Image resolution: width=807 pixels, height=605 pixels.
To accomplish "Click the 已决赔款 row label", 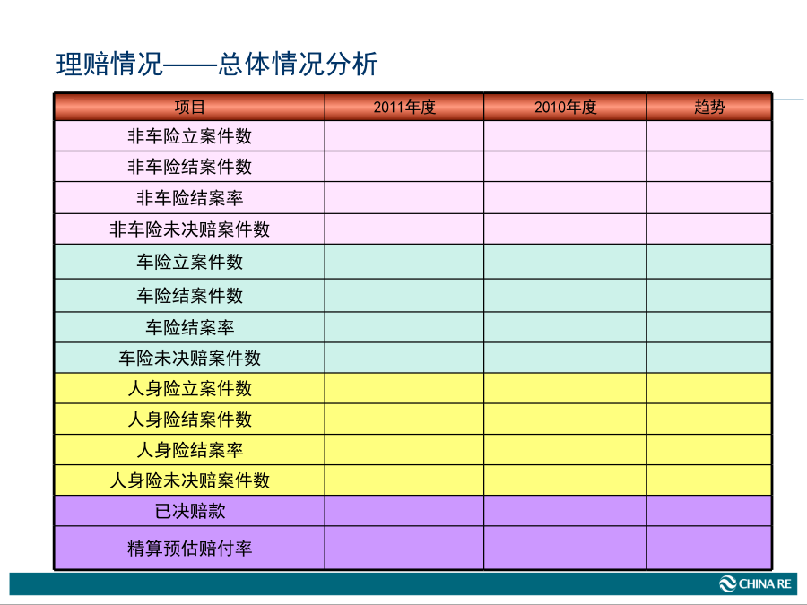I will click(189, 511).
